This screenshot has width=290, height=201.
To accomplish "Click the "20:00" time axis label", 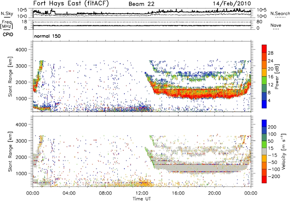I will [214, 193].
